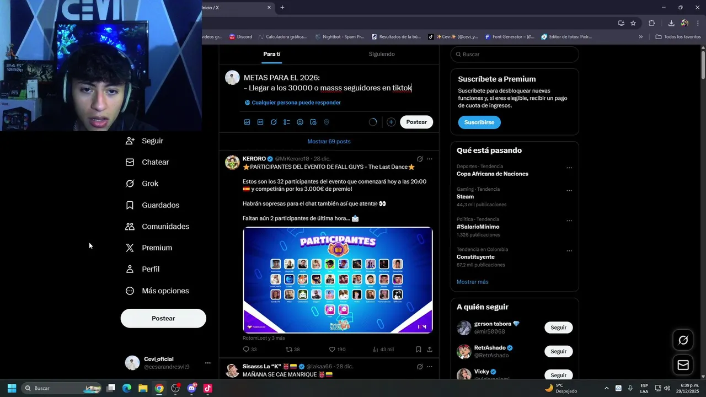706x397 pixels.
Task: Open File Explorer from taskbar
Action: 143,388
